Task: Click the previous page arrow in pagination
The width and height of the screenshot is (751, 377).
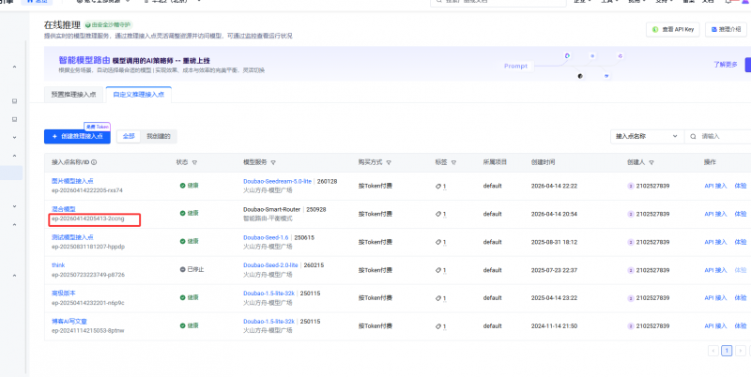Action: [x=712, y=350]
